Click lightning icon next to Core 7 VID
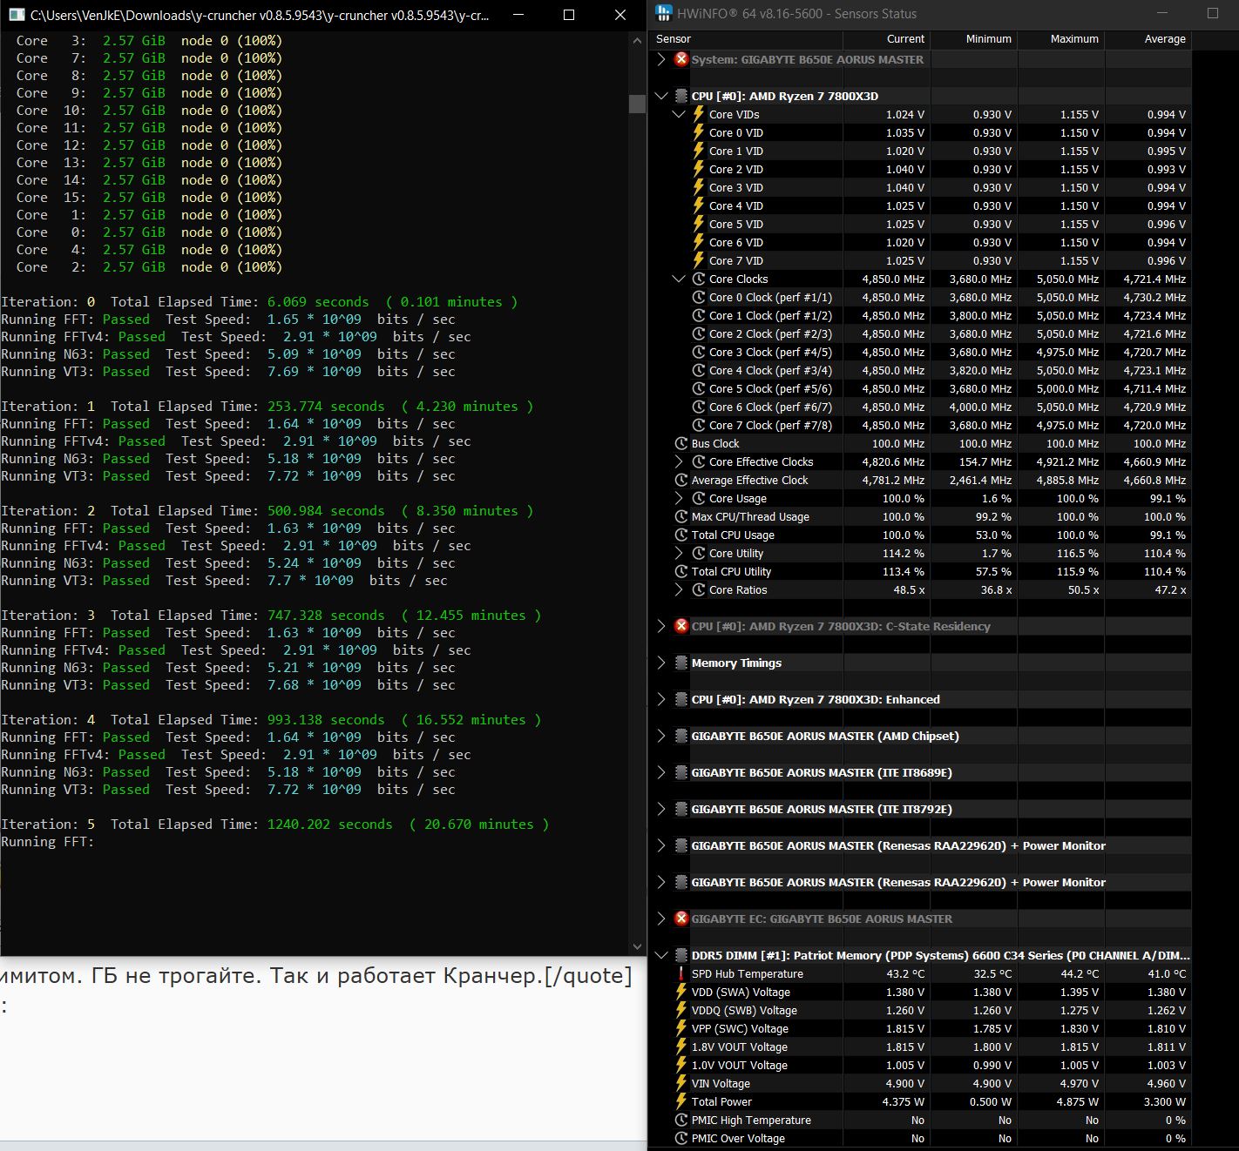1239x1151 pixels. click(699, 260)
